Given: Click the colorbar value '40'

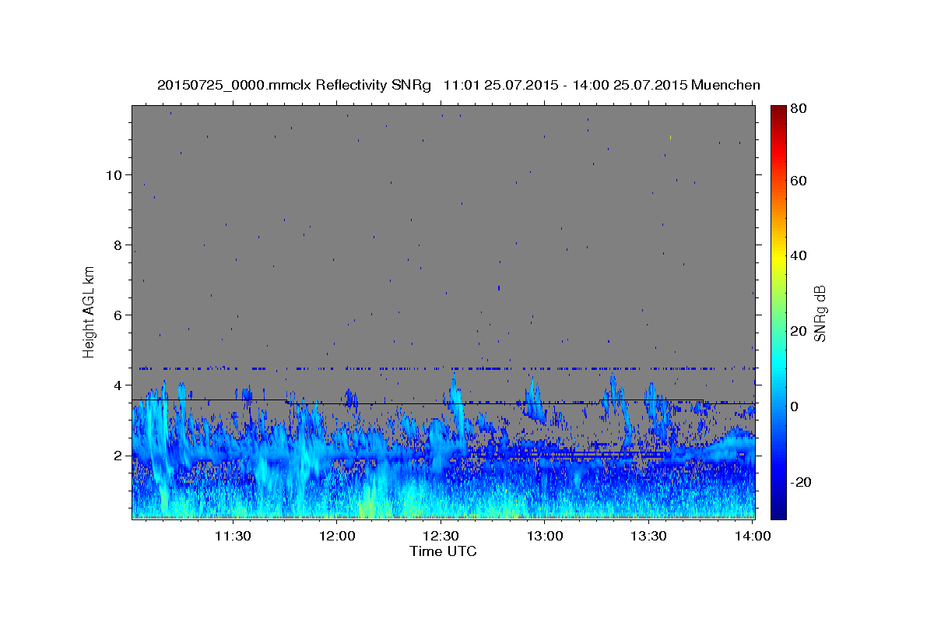Looking at the screenshot, I should point(799,255).
